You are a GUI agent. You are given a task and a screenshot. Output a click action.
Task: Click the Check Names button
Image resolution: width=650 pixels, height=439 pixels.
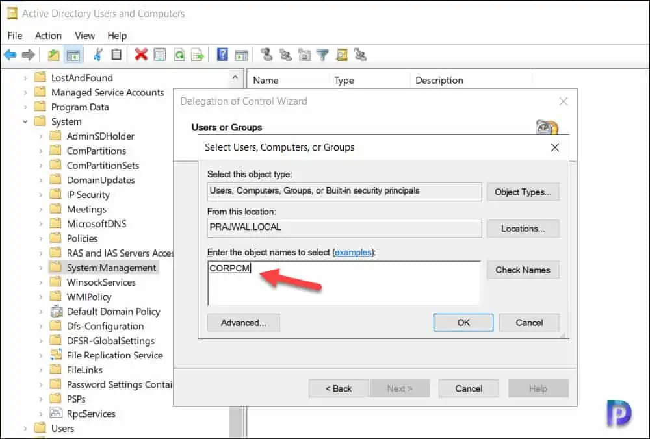523,270
